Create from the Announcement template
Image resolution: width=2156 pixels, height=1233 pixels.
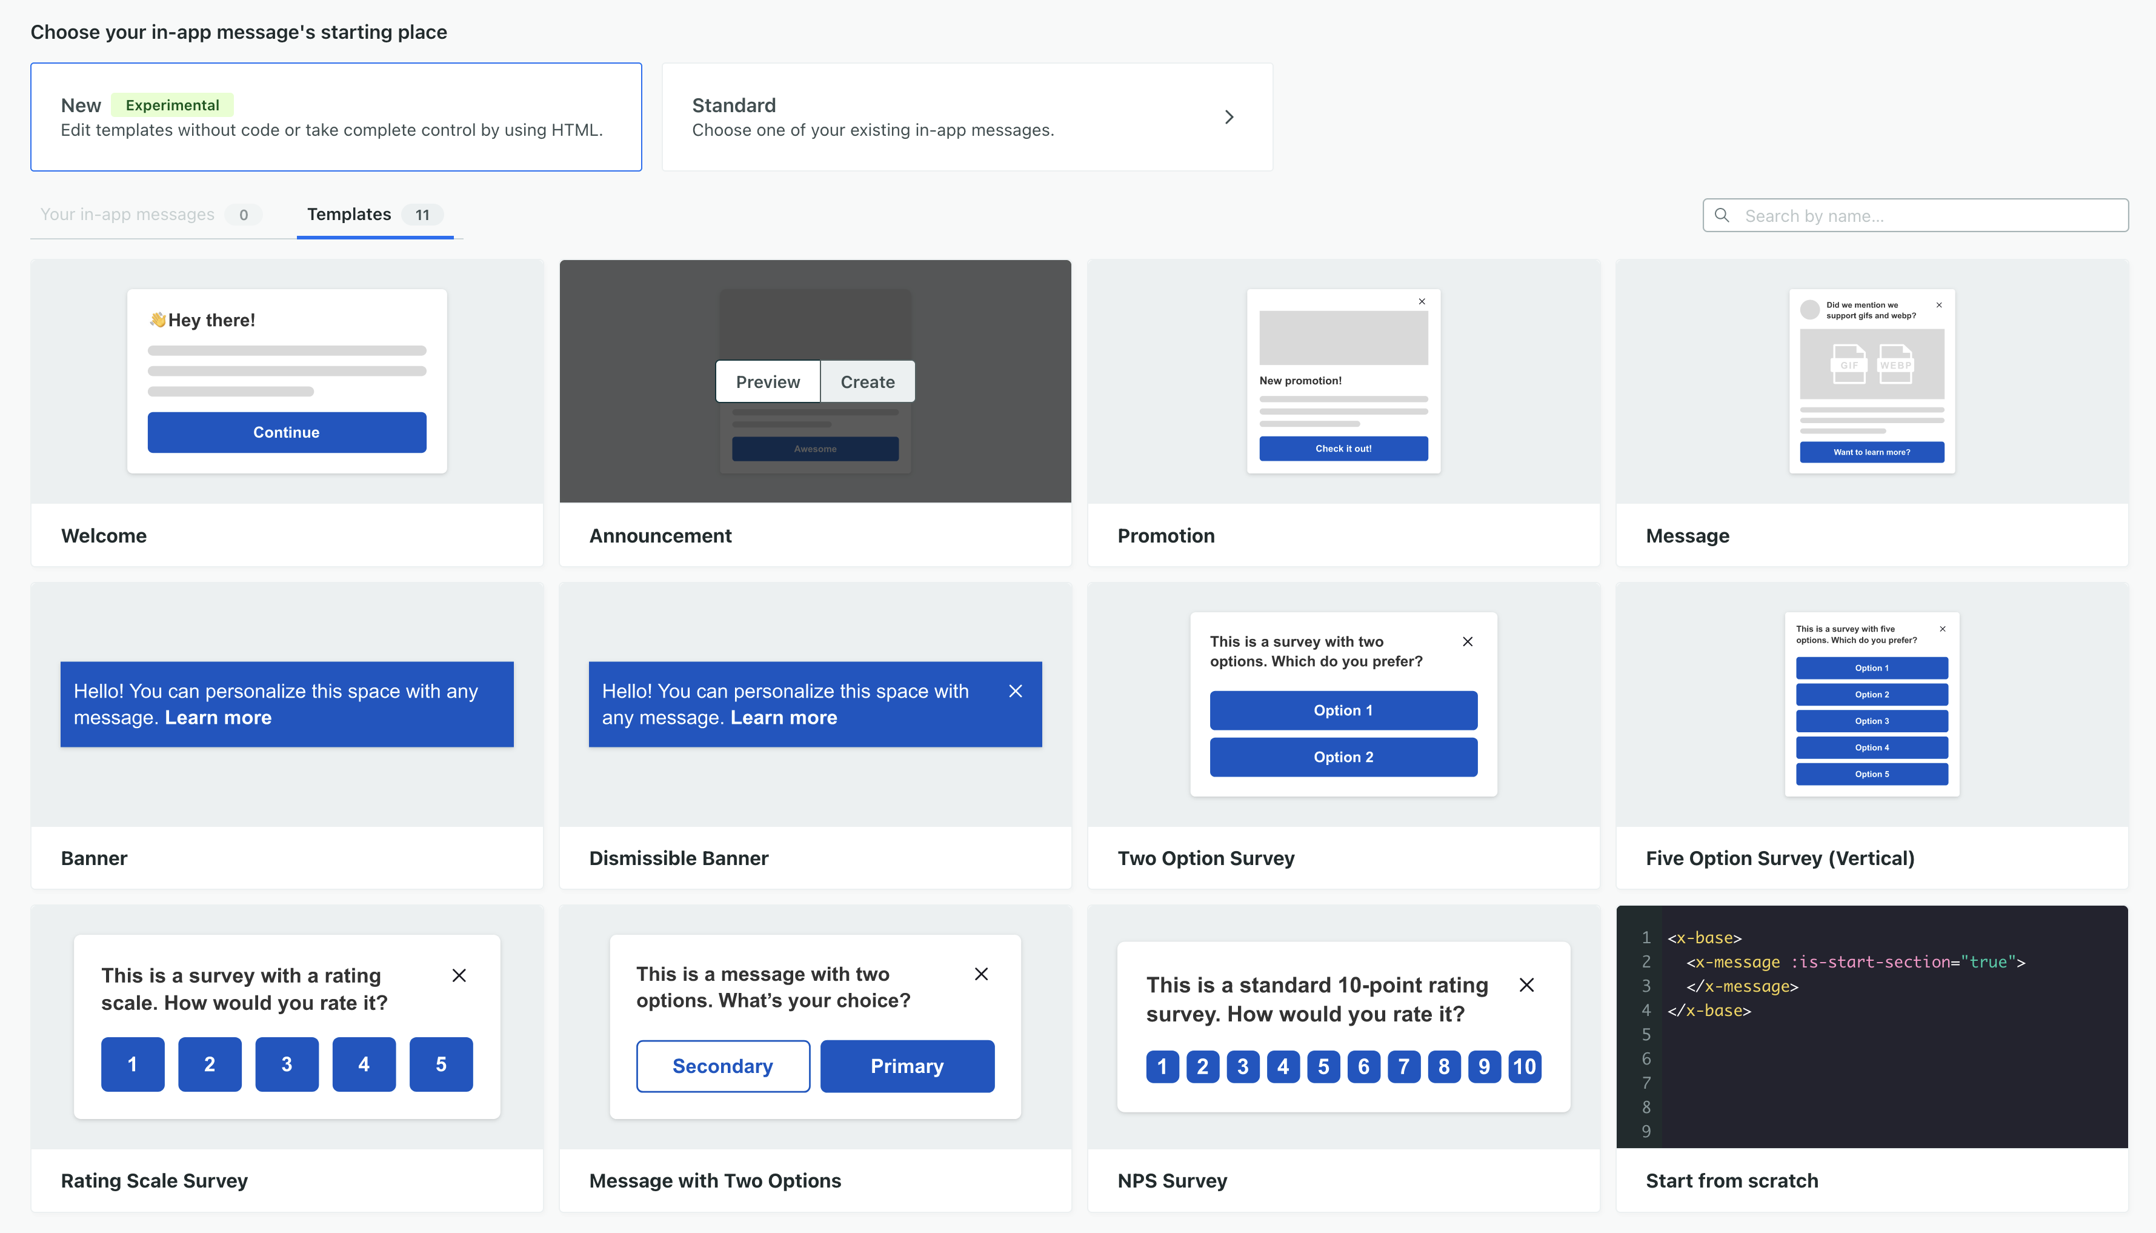point(868,381)
